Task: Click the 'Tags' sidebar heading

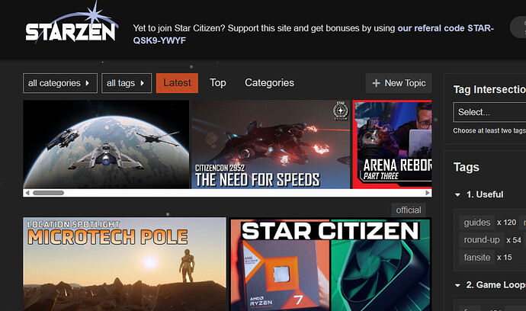Action: pos(467,167)
